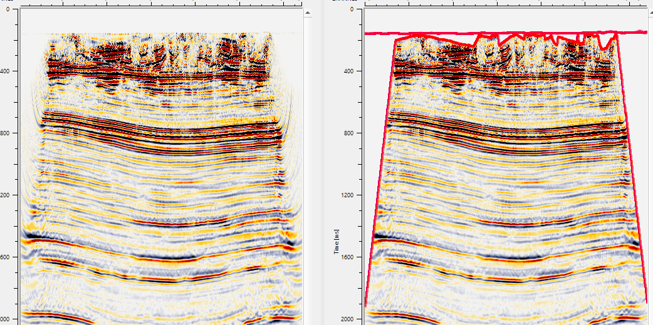653x325 pixels.
Task: Click the left panel's scroll up arrow
Action: coord(308,12)
